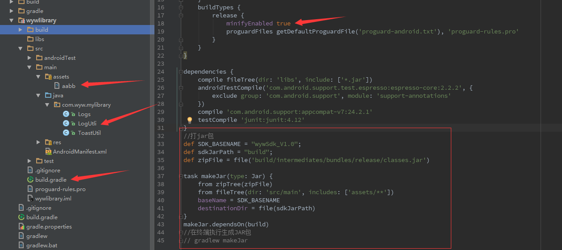Fold the buildTypes block at line 16
This screenshot has width=562, height=250.
(181, 7)
